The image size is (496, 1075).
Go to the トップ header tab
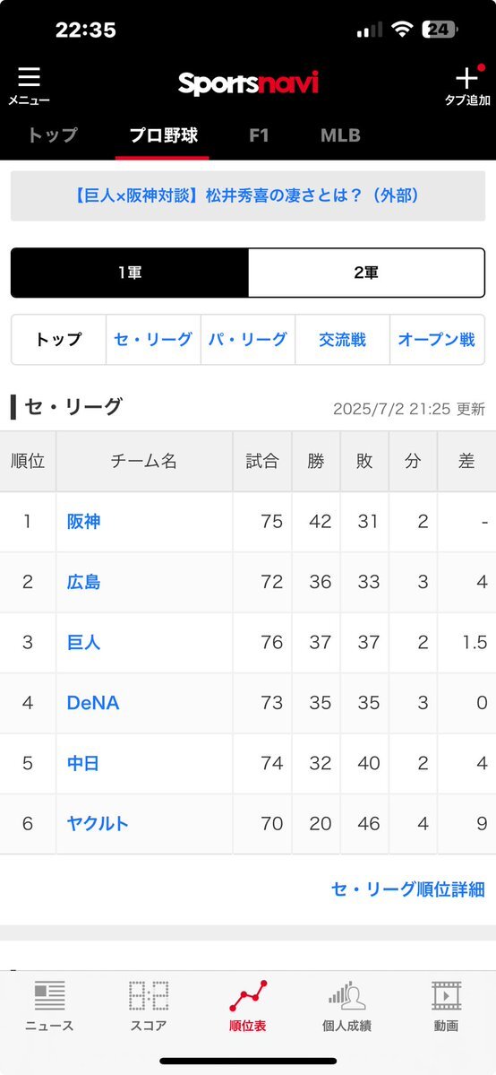coord(53,135)
